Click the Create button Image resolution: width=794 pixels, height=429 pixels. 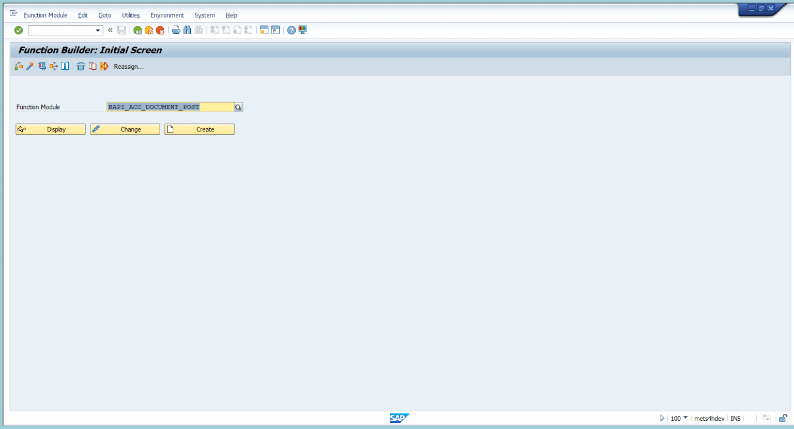(x=199, y=129)
